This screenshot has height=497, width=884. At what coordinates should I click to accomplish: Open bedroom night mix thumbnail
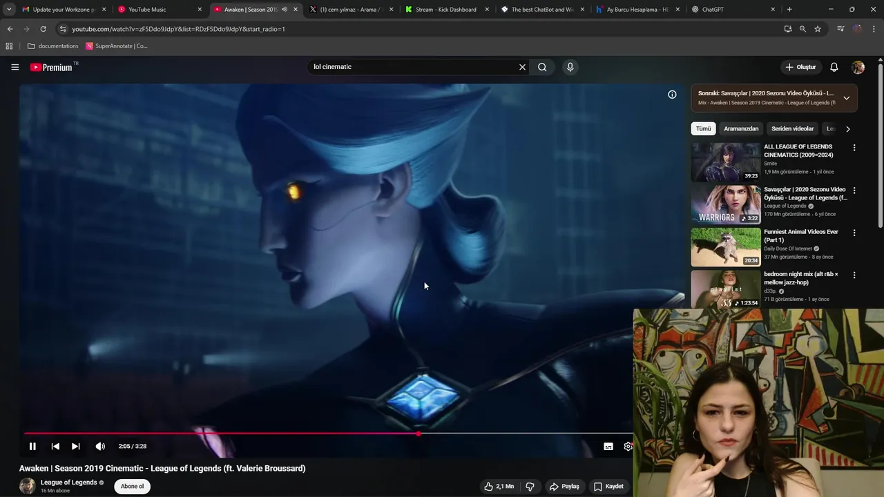[726, 289]
